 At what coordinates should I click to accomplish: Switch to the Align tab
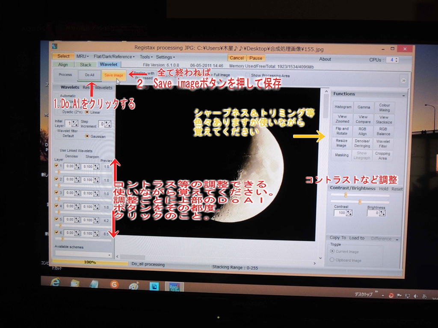(x=63, y=64)
